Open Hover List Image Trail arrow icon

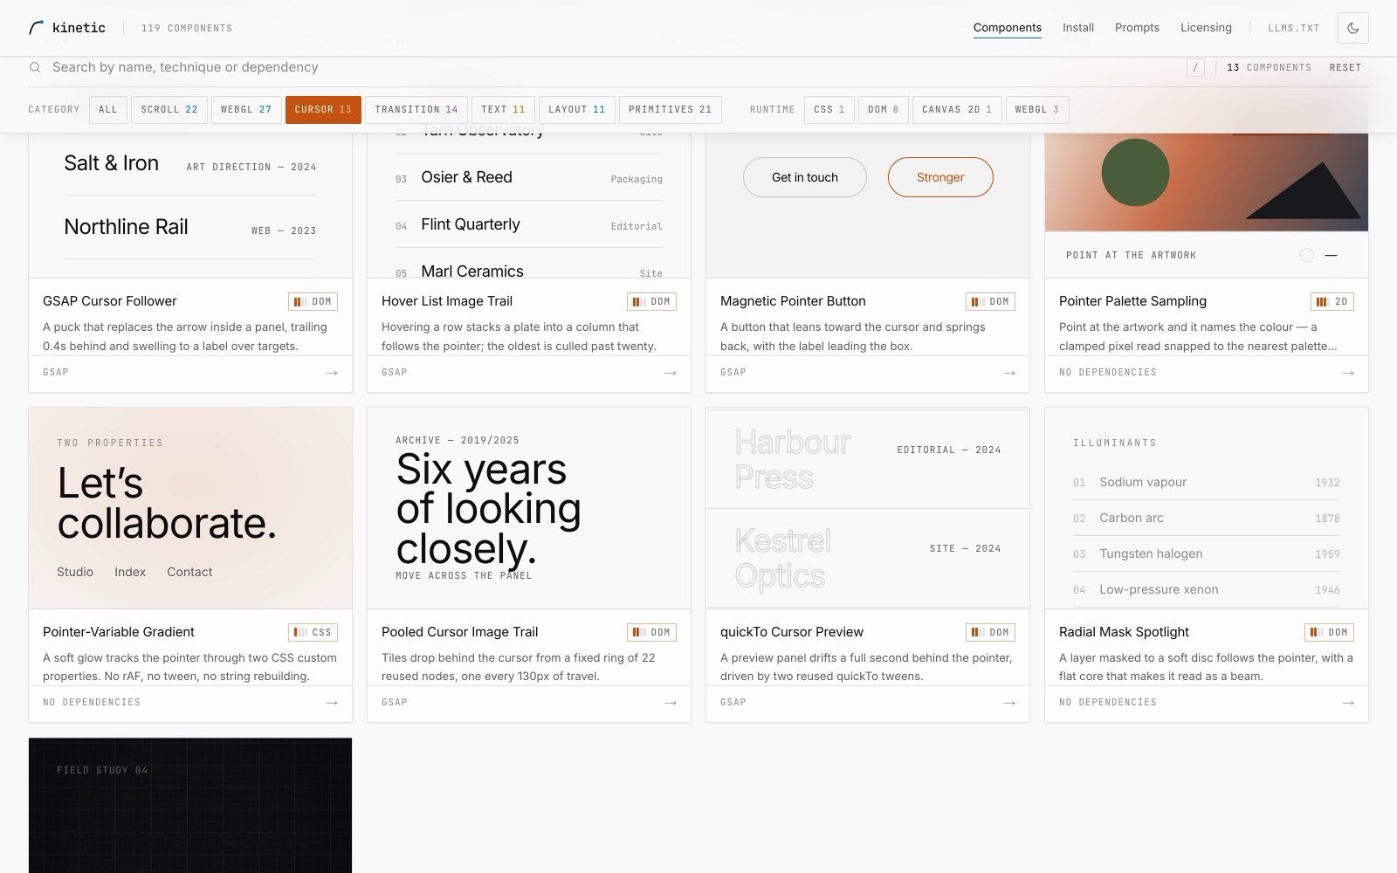(x=671, y=373)
